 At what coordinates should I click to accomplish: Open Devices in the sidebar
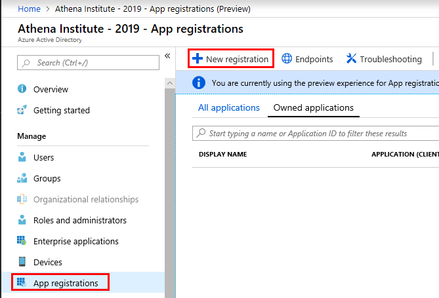coord(48,262)
